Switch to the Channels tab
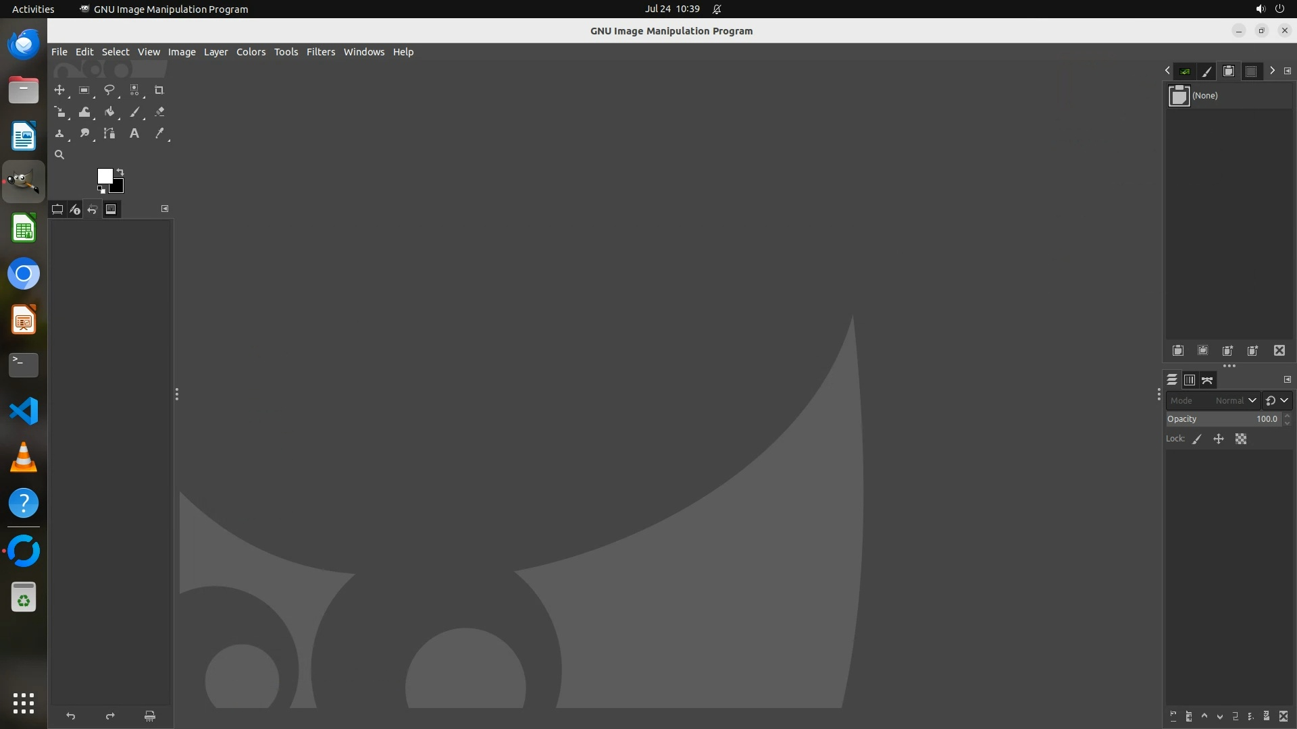1297x729 pixels. coord(1190,381)
